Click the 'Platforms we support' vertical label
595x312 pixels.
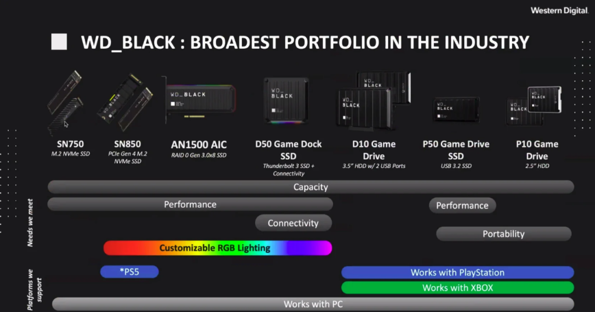click(x=34, y=290)
